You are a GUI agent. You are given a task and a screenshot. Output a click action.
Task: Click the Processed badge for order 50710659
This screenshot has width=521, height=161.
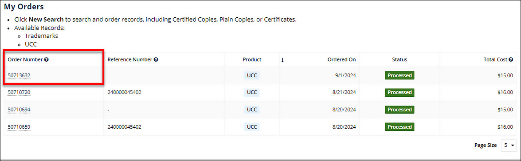click(x=400, y=127)
